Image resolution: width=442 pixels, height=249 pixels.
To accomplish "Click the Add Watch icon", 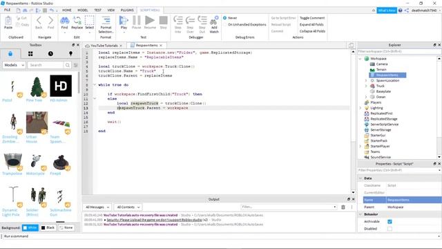I will pyautogui.click(x=214, y=20).
